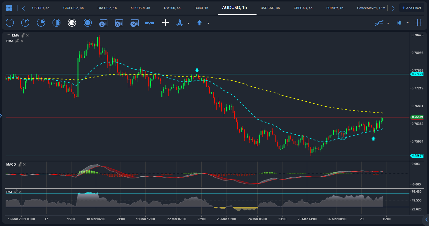Click the Add Chart button

click(x=412, y=8)
